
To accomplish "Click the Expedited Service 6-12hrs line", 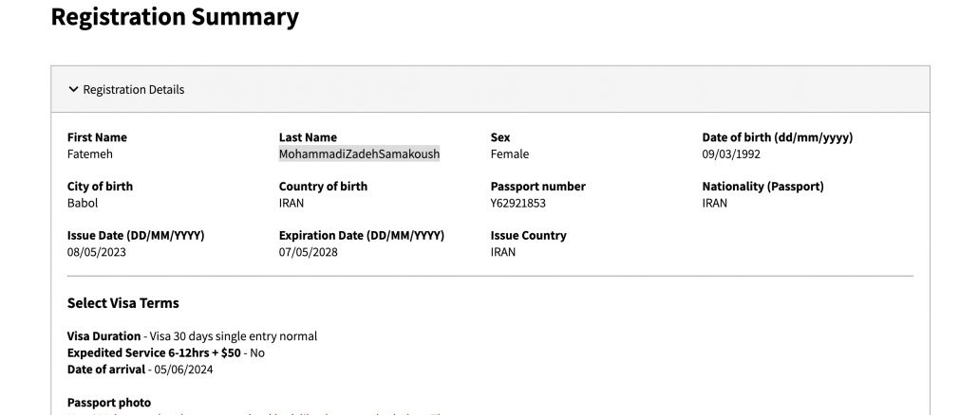I will click(166, 352).
